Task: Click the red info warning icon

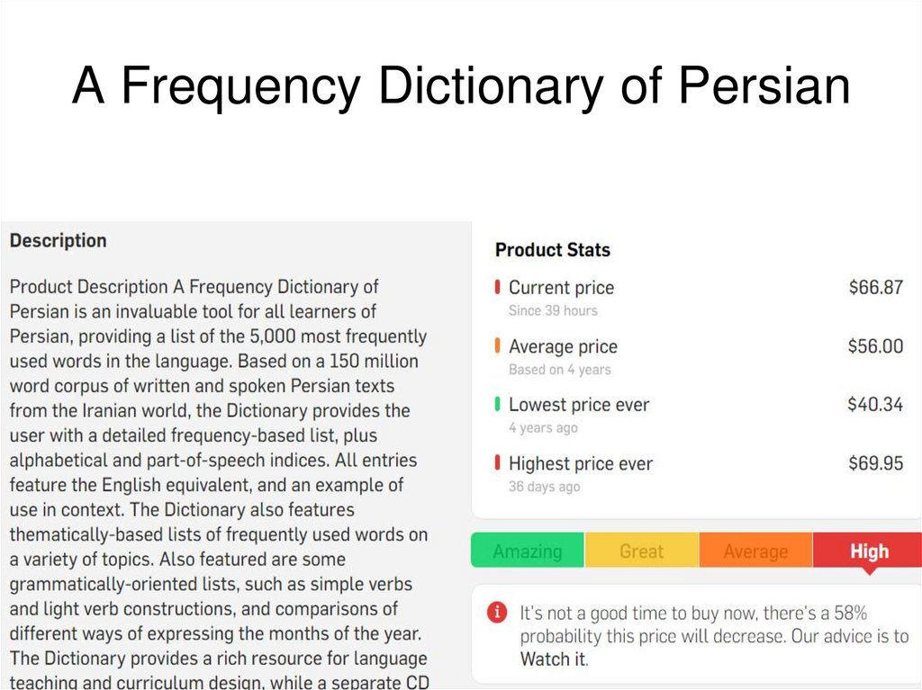Action: 496,613
